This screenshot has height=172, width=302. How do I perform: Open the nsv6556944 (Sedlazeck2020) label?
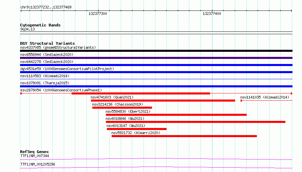pyautogui.click(x=47, y=55)
